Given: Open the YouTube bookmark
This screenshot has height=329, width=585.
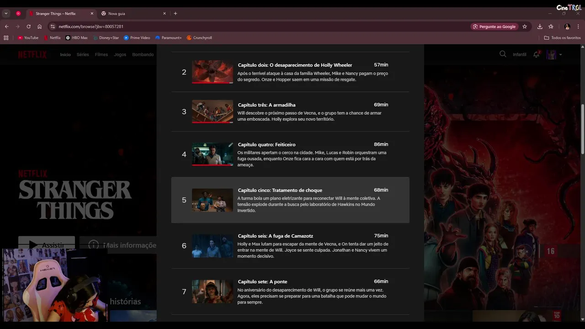Looking at the screenshot, I should (28, 38).
